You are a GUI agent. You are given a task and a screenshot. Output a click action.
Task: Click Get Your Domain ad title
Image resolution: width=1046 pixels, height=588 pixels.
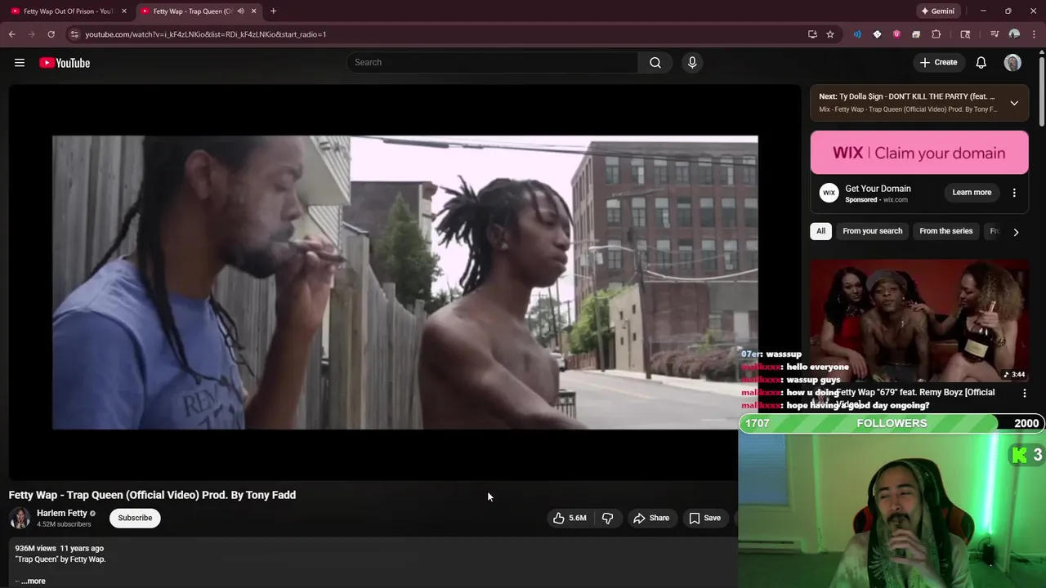pyautogui.click(x=878, y=189)
